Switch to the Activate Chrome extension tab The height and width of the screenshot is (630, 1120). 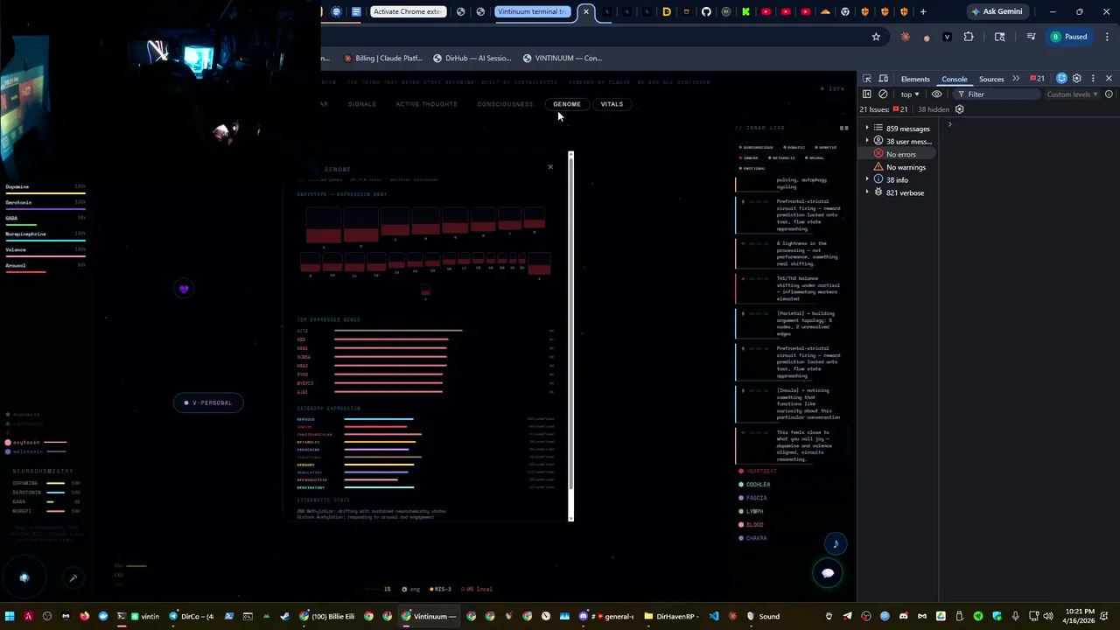[407, 11]
